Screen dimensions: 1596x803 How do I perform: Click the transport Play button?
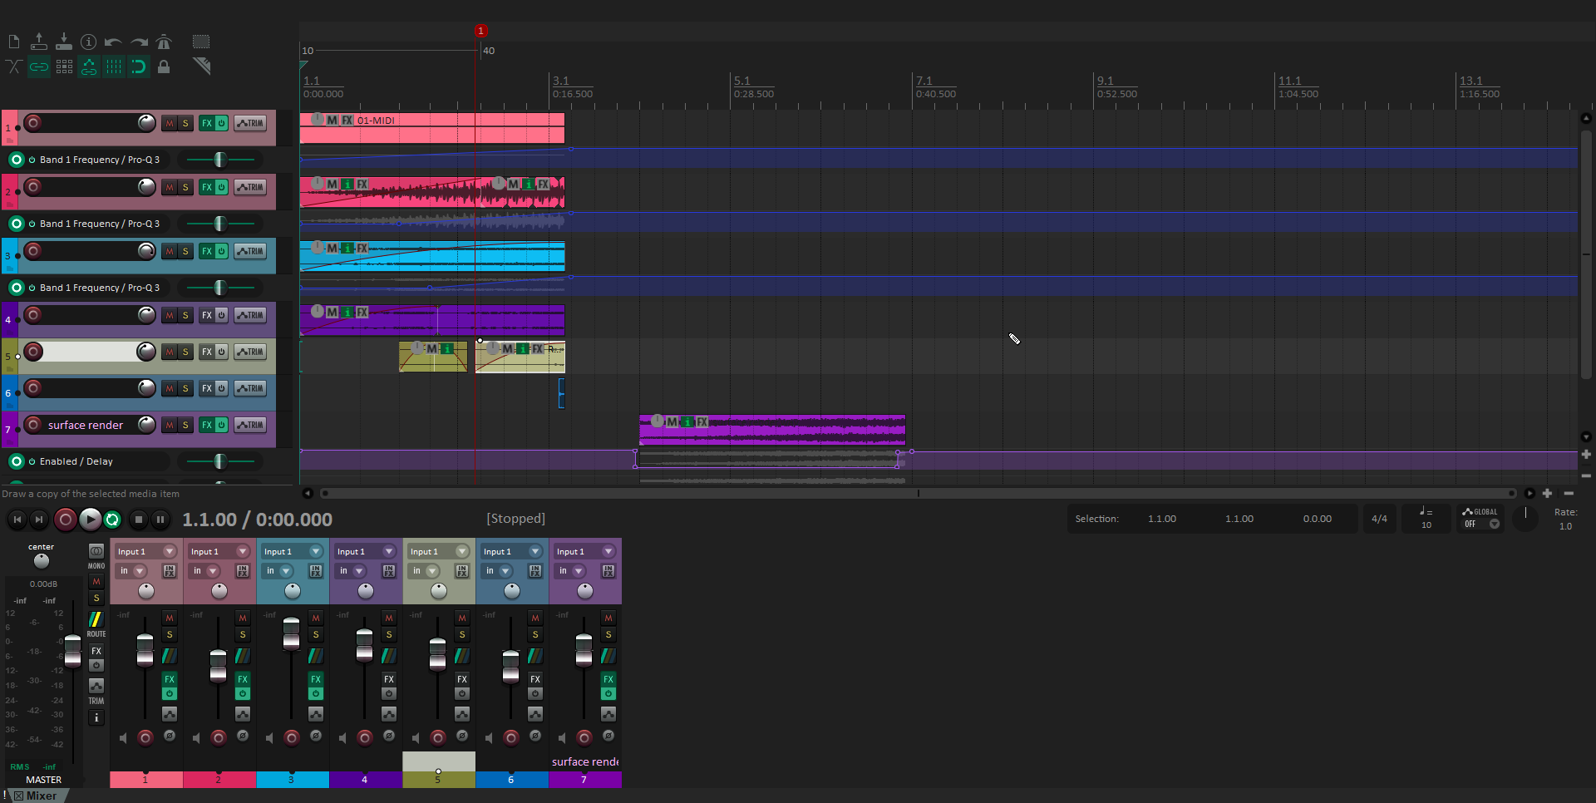point(90,520)
